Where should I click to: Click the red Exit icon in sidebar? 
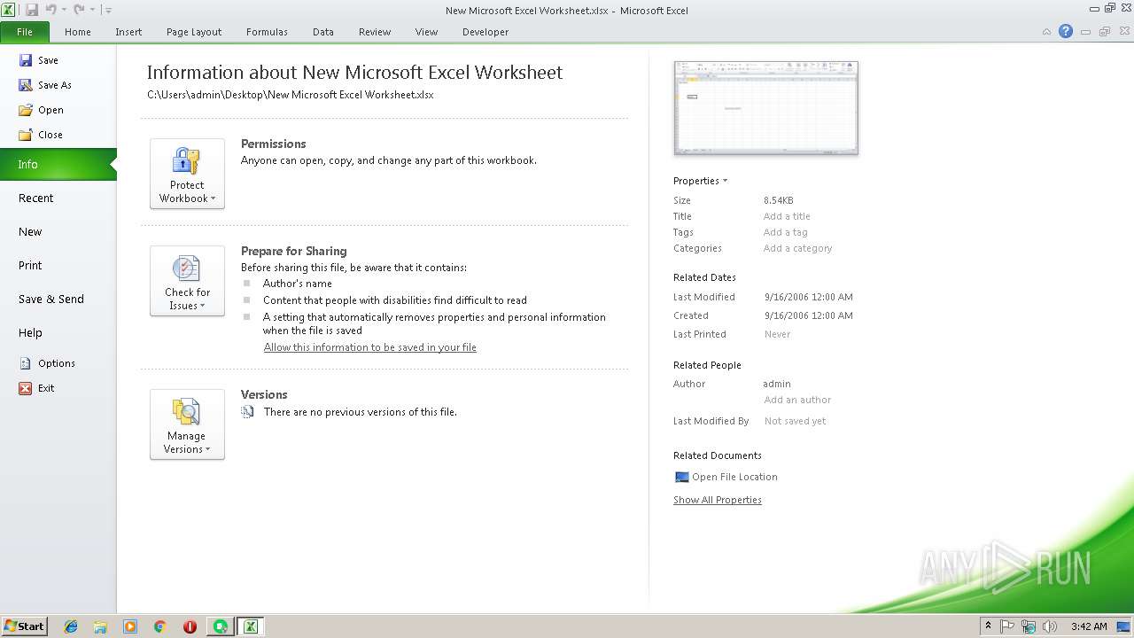(26, 388)
